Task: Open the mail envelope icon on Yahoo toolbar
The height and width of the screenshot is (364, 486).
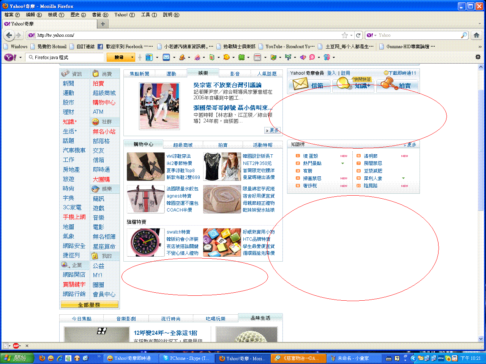Action: click(166, 57)
